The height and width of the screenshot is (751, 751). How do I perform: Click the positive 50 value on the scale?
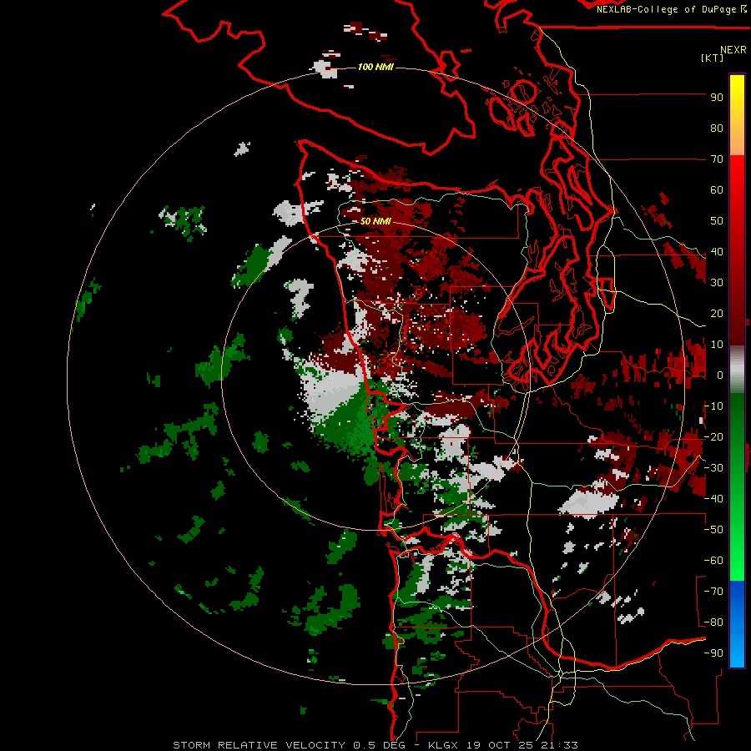pos(717,221)
